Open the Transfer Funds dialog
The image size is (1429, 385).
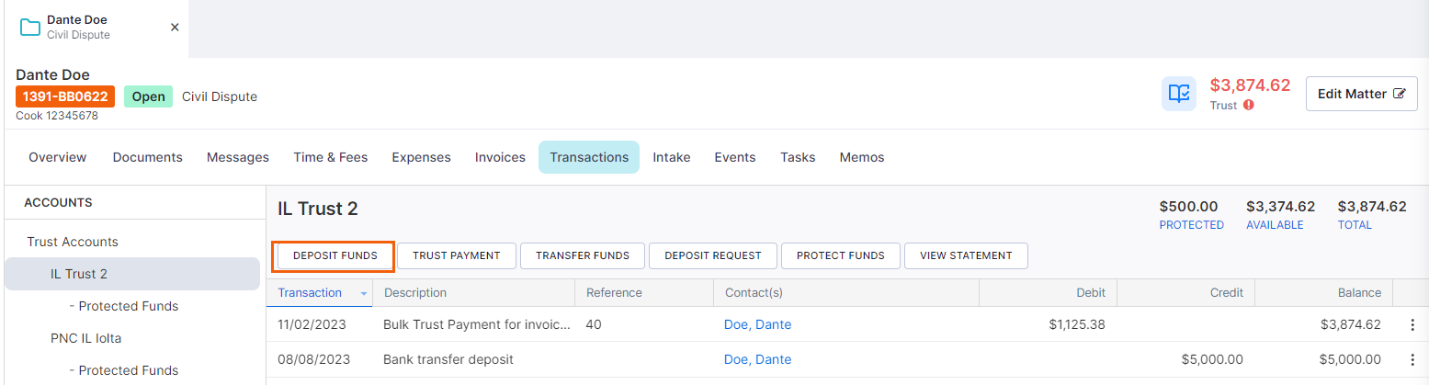(x=583, y=255)
